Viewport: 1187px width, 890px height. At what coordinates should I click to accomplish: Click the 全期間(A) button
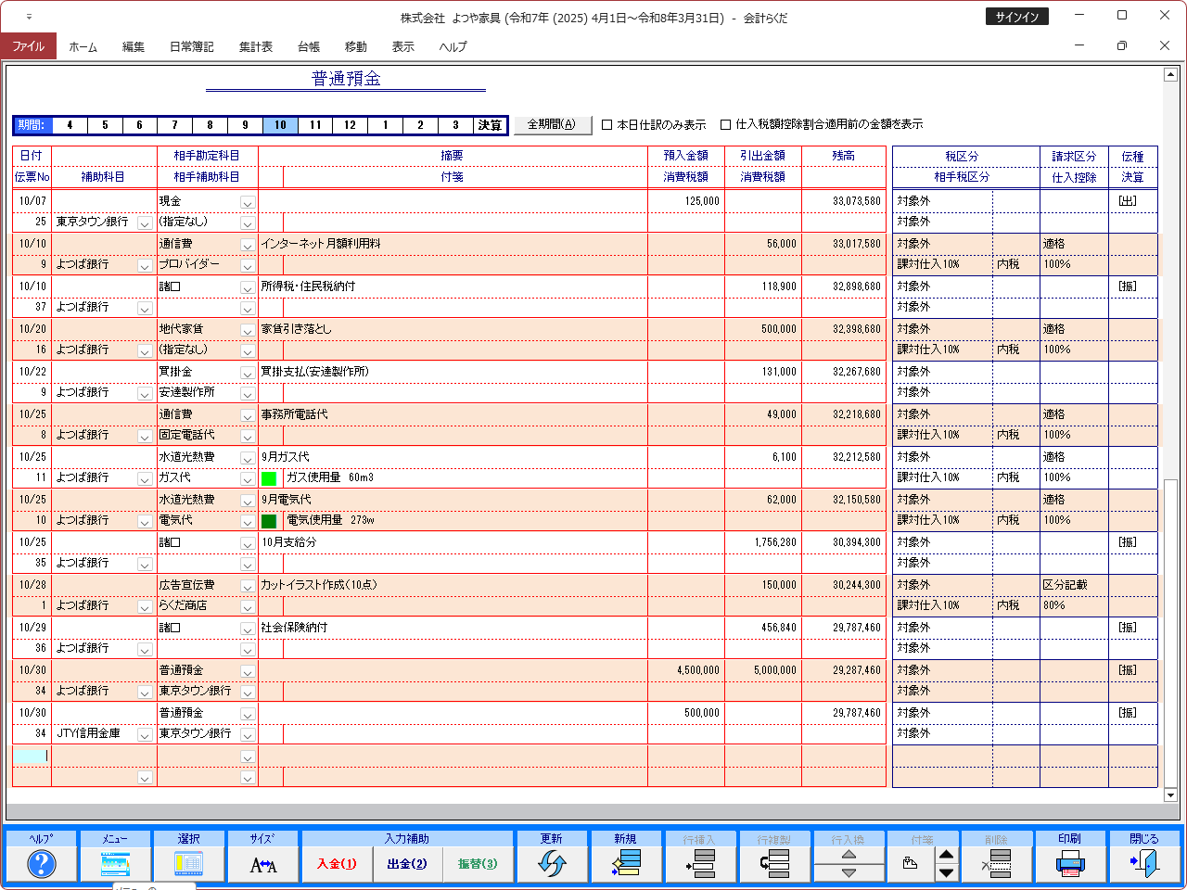[x=552, y=124]
